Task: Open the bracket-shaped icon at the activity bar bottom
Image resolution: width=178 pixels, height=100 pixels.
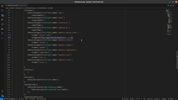Action: pos(2,38)
